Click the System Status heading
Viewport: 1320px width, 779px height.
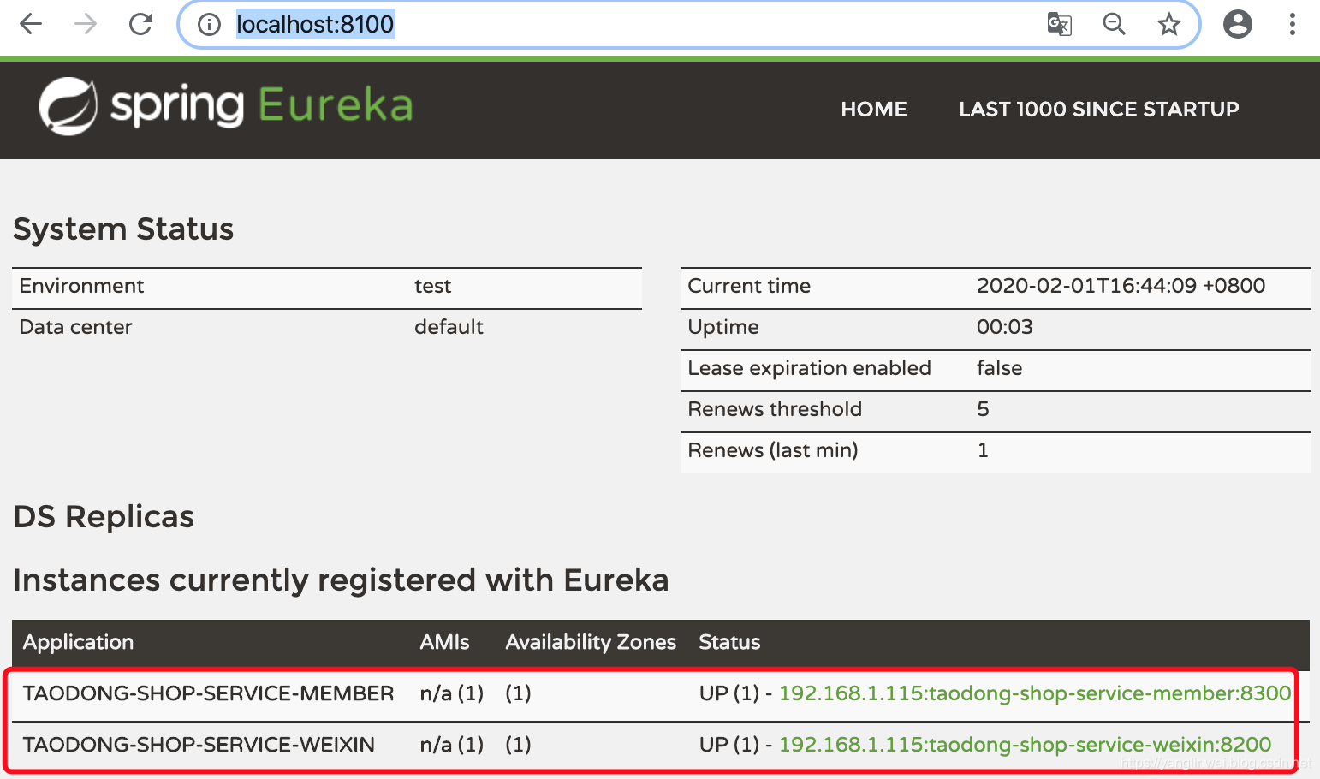123,229
